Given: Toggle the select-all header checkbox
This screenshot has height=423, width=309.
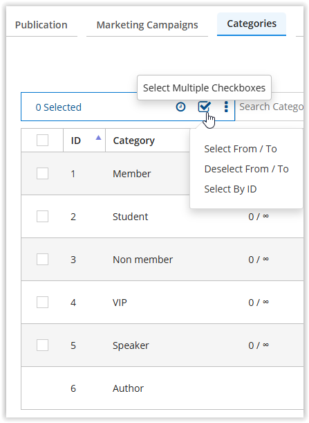Looking at the screenshot, I should pyautogui.click(x=43, y=141).
